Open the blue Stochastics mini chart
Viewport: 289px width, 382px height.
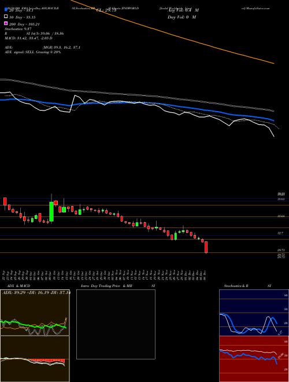[254, 313]
